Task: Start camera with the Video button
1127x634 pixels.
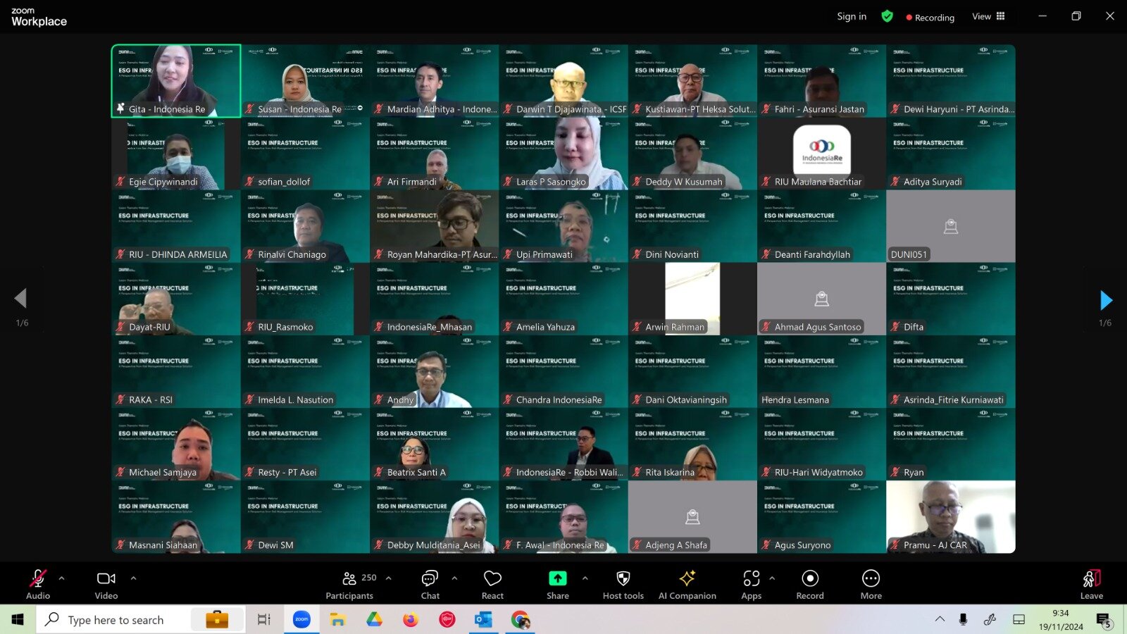Action: [x=106, y=584]
